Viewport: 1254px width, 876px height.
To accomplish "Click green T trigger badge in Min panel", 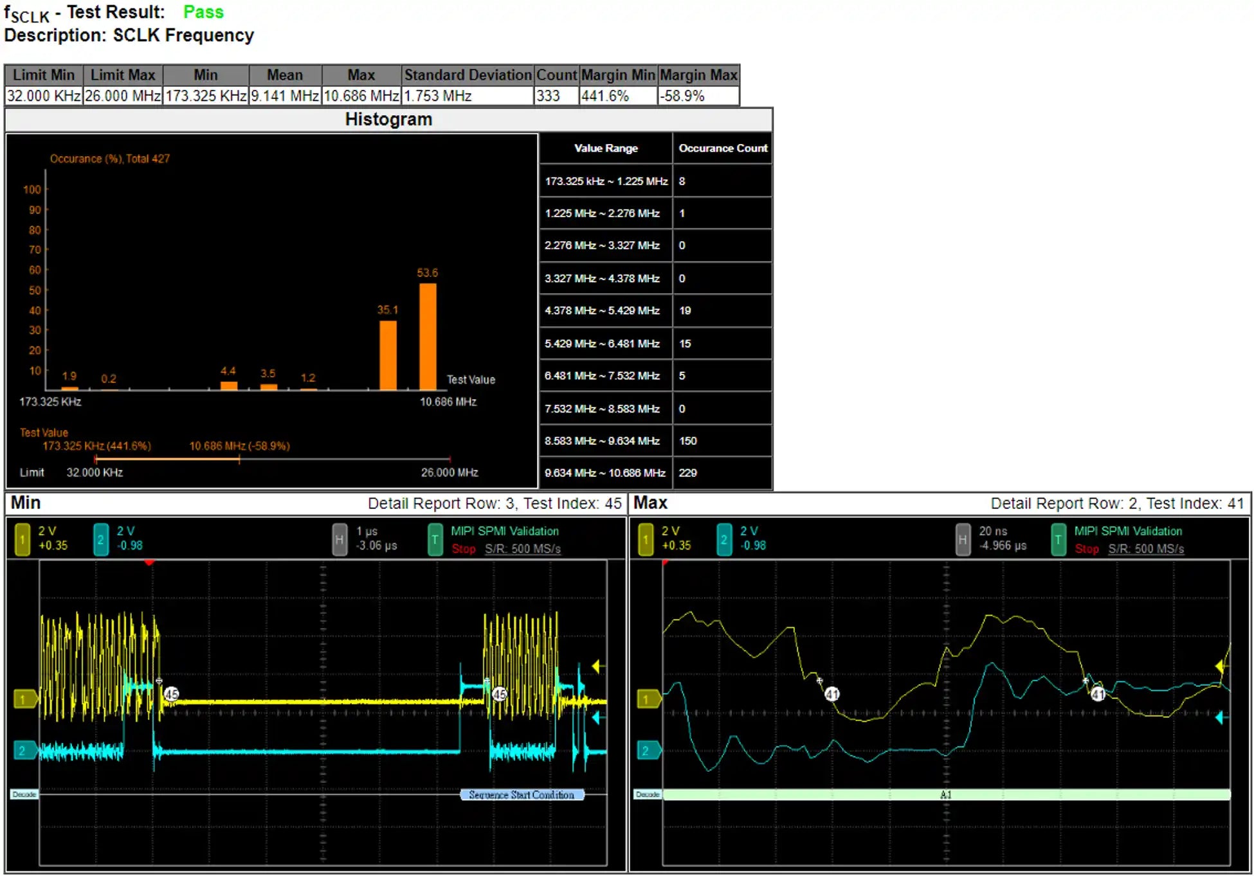I will point(435,540).
